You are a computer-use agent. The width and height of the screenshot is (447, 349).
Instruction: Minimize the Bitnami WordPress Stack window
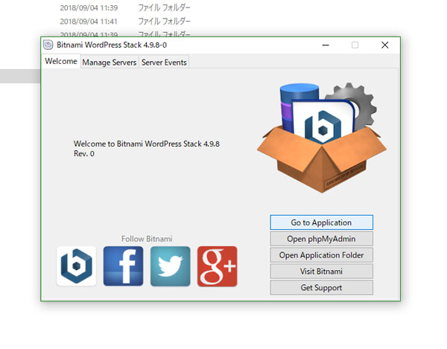tap(326, 45)
